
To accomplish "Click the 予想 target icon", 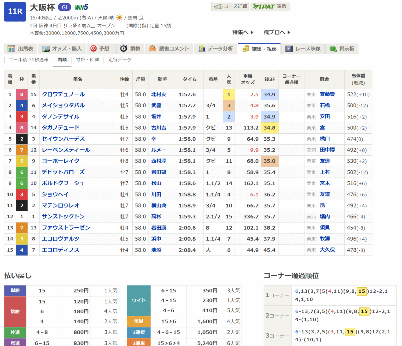I will (x=94, y=48).
